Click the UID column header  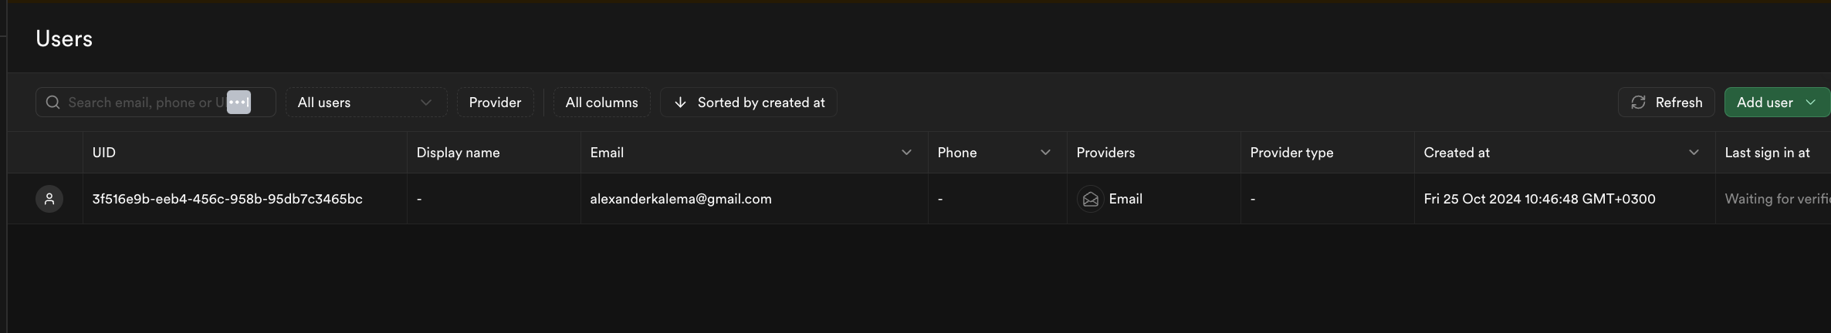tap(104, 153)
